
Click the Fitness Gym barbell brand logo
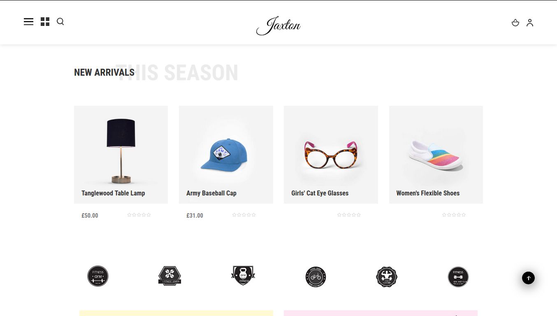point(98,276)
